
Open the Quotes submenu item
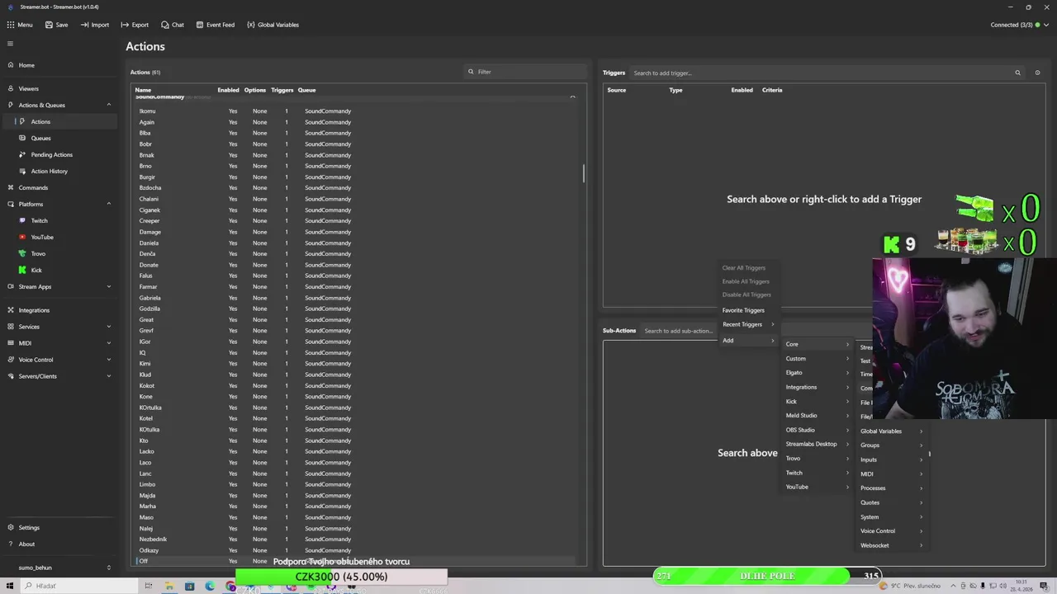pyautogui.click(x=891, y=502)
